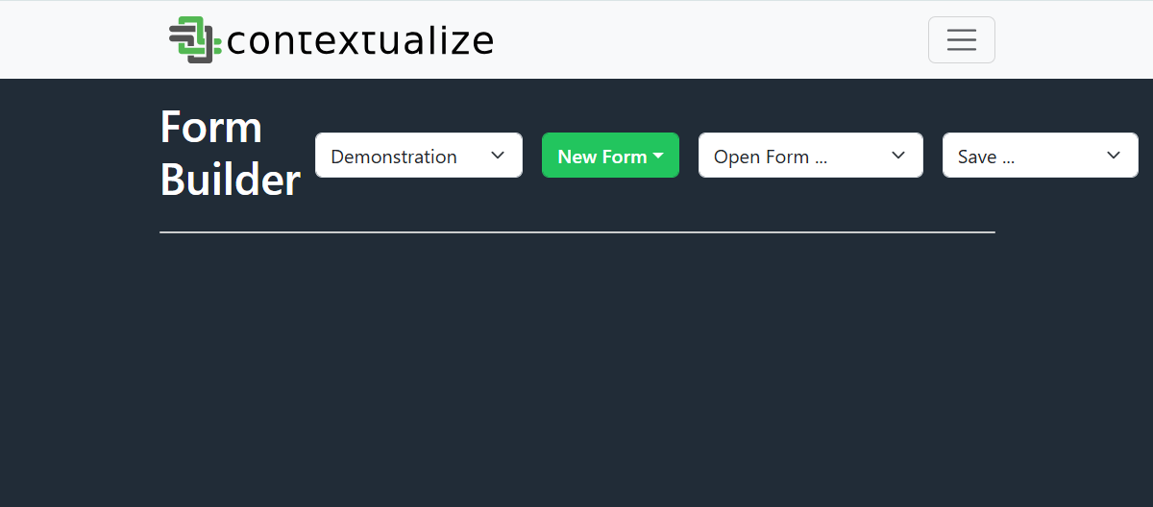Click the Open Form ... label text
This screenshot has height=507, width=1153.
click(x=771, y=157)
